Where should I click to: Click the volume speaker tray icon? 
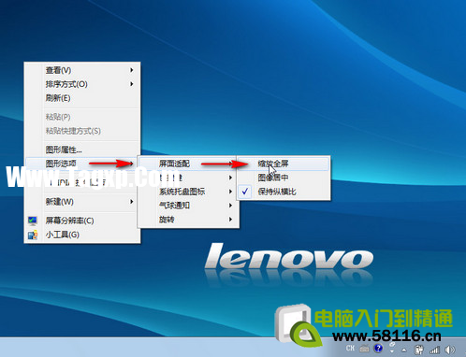[450, 350]
